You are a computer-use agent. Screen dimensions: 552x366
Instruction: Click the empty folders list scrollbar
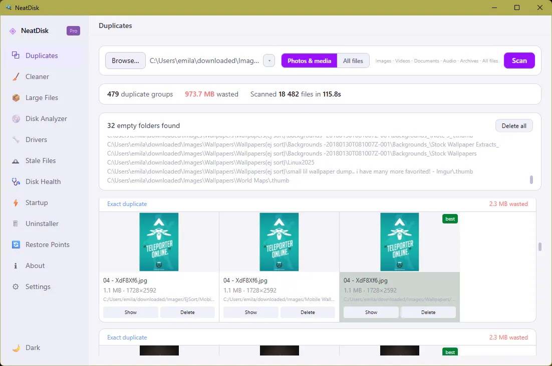(x=531, y=179)
